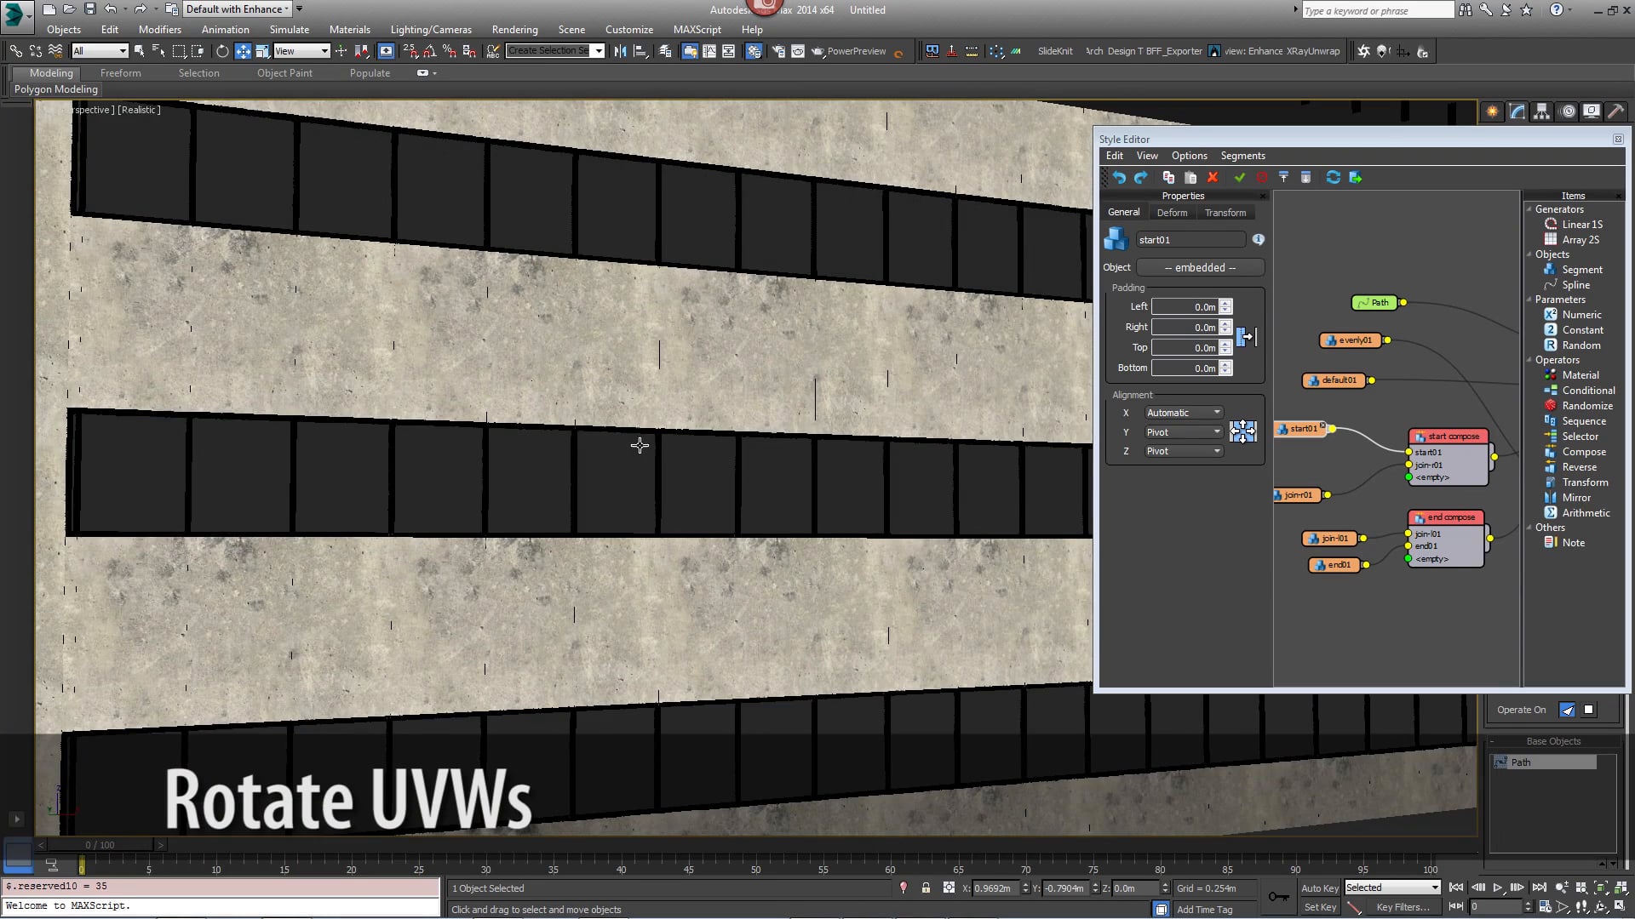Open the Segments menu in Style Editor
This screenshot has height=919, width=1635.
click(1242, 156)
